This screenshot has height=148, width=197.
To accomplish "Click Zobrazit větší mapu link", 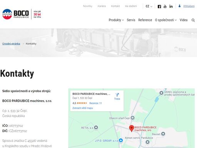I will tap(83, 108).
